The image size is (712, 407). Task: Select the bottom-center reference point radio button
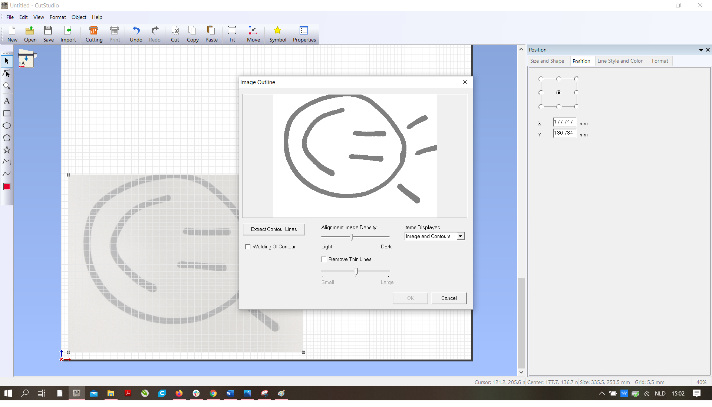pyautogui.click(x=558, y=107)
